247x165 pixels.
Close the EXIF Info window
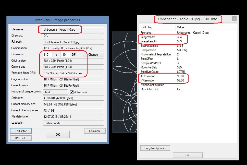click(x=234, y=19)
